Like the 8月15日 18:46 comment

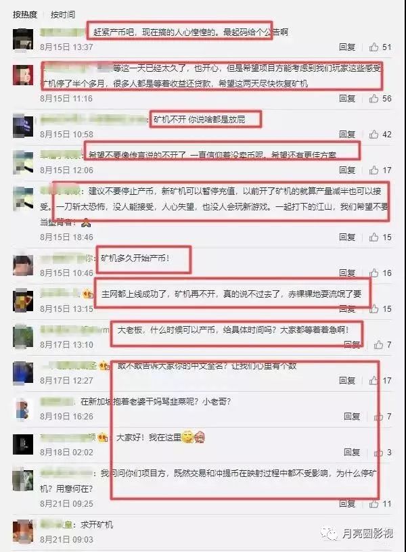click(374, 237)
